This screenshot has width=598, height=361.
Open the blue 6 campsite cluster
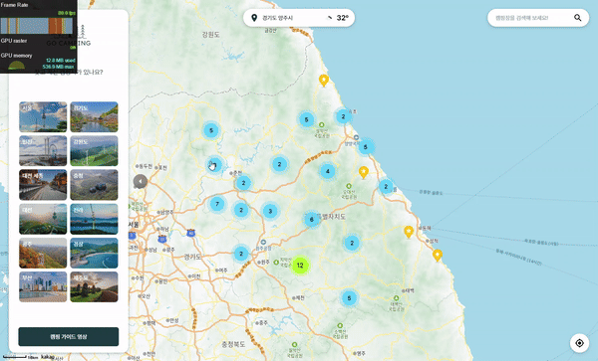tap(312, 220)
